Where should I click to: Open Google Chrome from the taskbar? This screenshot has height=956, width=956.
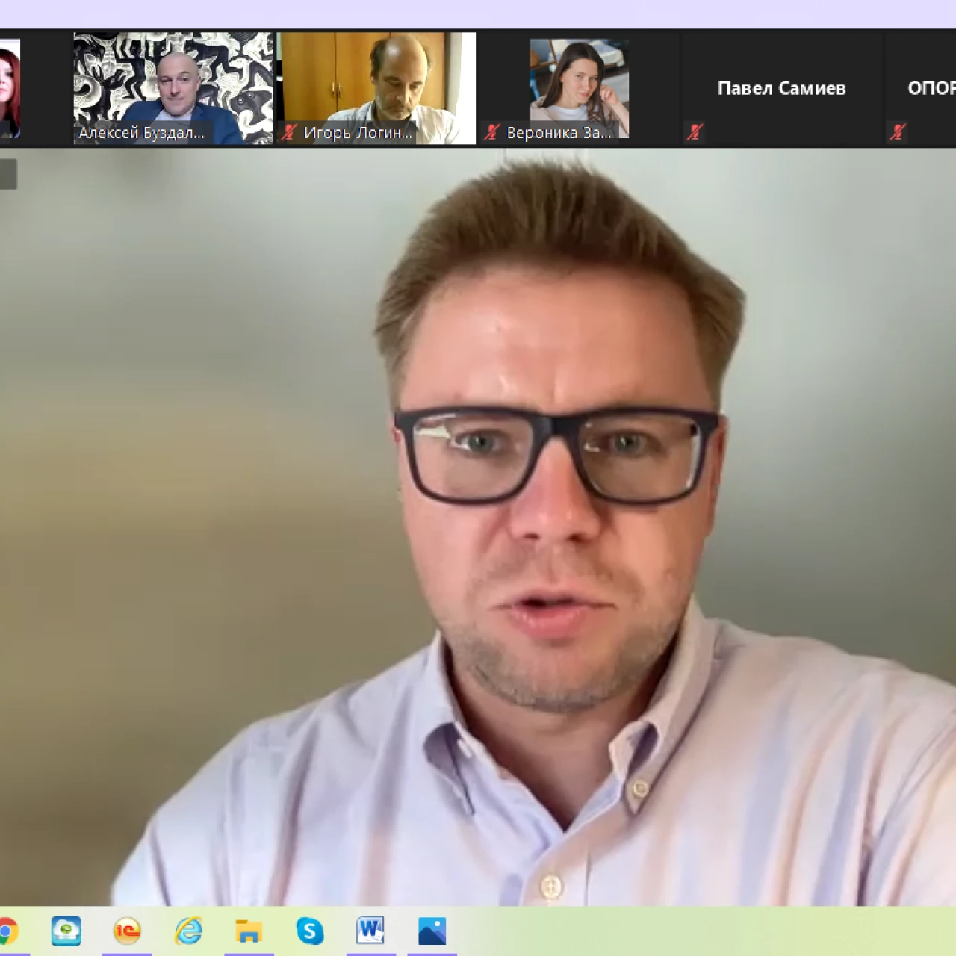7,931
